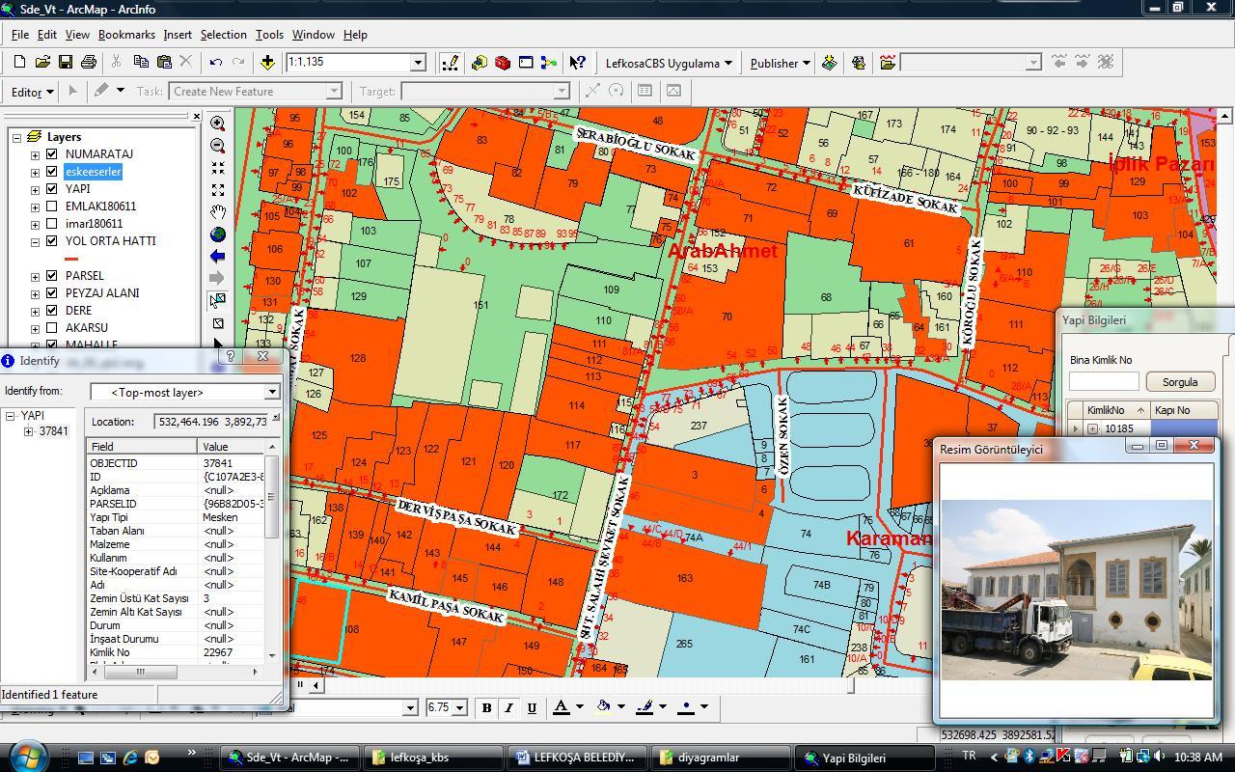Show the Command Line window icon
This screenshot has width=1235, height=772.
point(526,63)
